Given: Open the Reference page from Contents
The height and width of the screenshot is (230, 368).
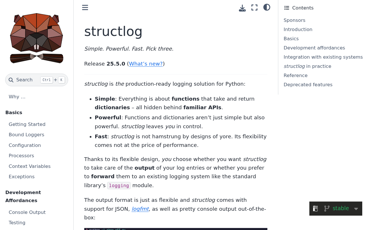Looking at the screenshot, I should 296,75.
